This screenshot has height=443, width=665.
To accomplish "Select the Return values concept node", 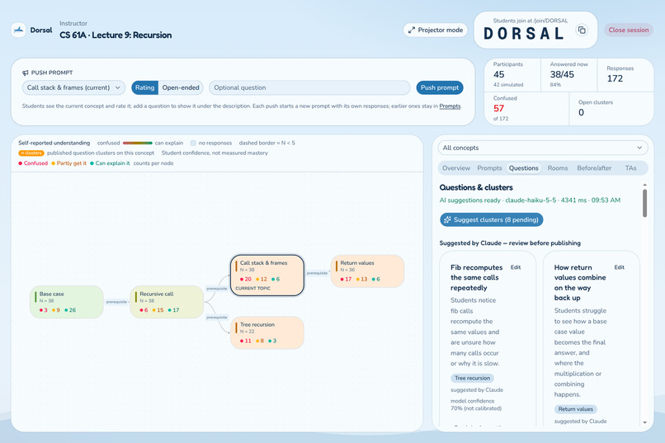I will coord(367,271).
